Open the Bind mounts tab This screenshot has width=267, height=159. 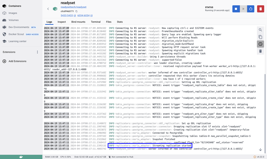[78, 22]
